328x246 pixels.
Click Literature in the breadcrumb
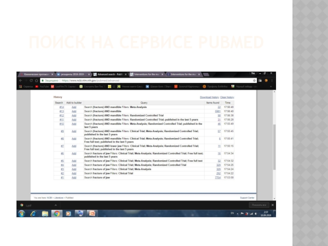(x=59, y=198)
